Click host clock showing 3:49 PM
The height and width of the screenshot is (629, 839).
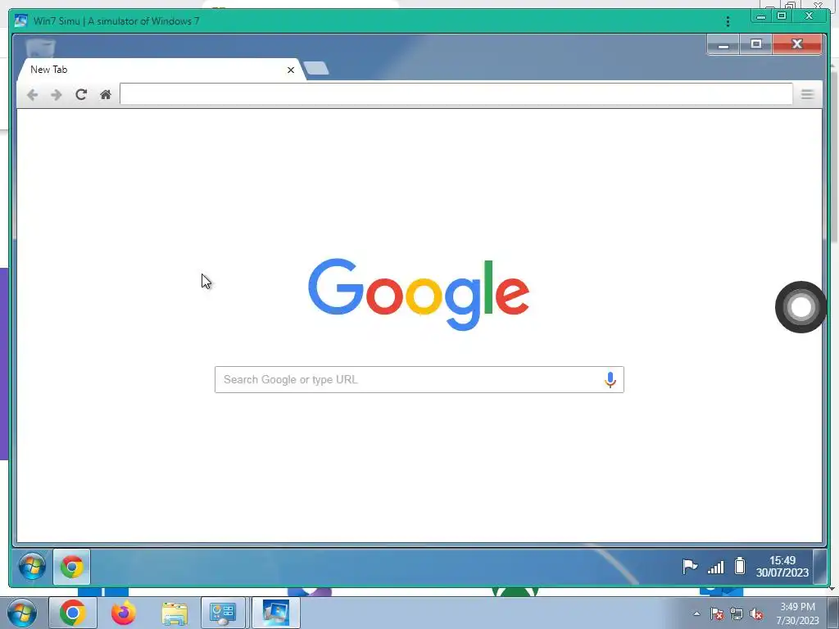tap(797, 613)
